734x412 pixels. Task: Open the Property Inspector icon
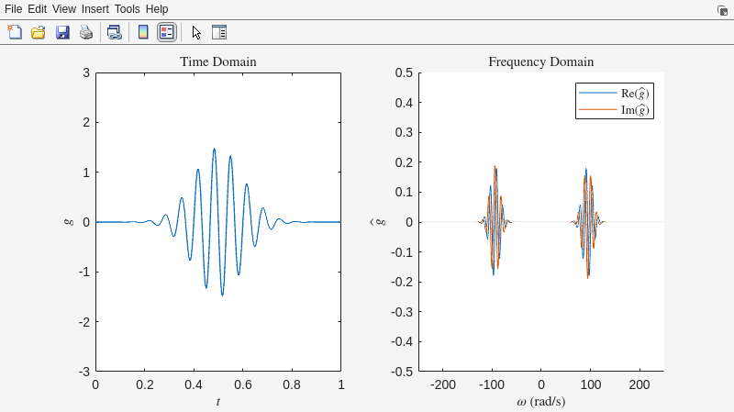click(219, 32)
